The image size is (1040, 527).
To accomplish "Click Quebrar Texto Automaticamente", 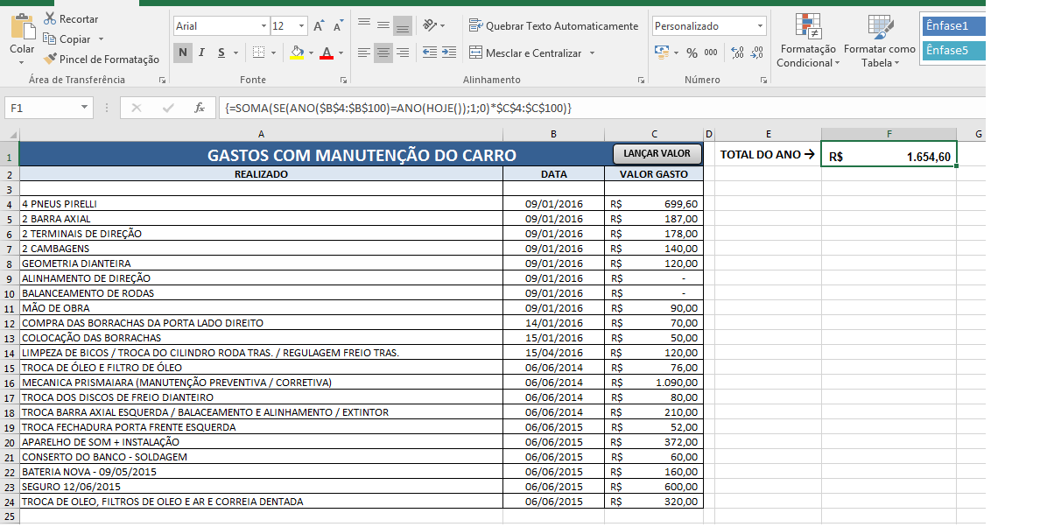I will [553, 26].
